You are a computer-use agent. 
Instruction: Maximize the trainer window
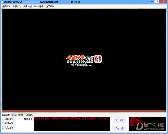click(x=157, y=1)
